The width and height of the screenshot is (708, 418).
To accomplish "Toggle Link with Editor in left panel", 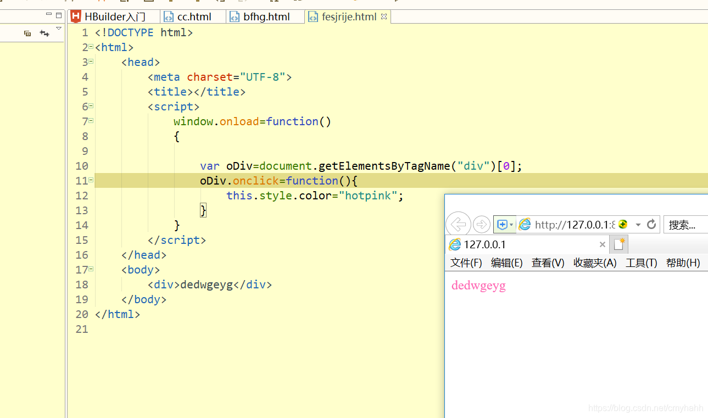I will 44,34.
